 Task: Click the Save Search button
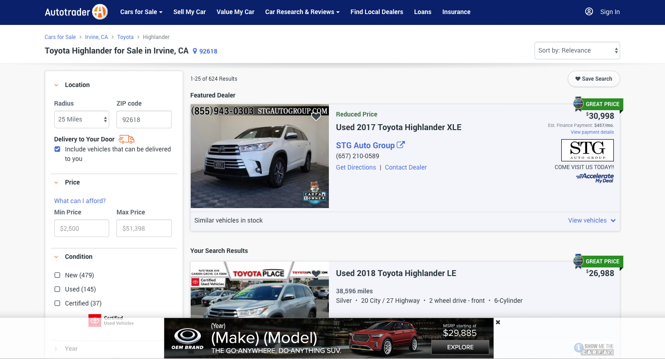(593, 79)
